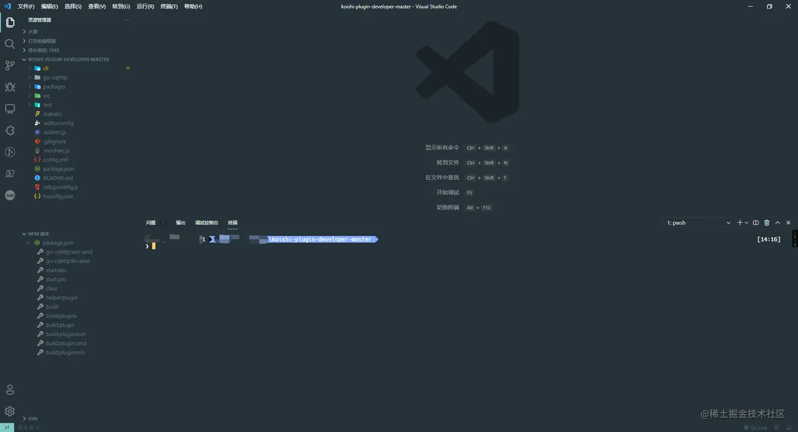Click Go Live in status bar
Viewport: 798px width, 432px height.
pyautogui.click(x=755, y=428)
